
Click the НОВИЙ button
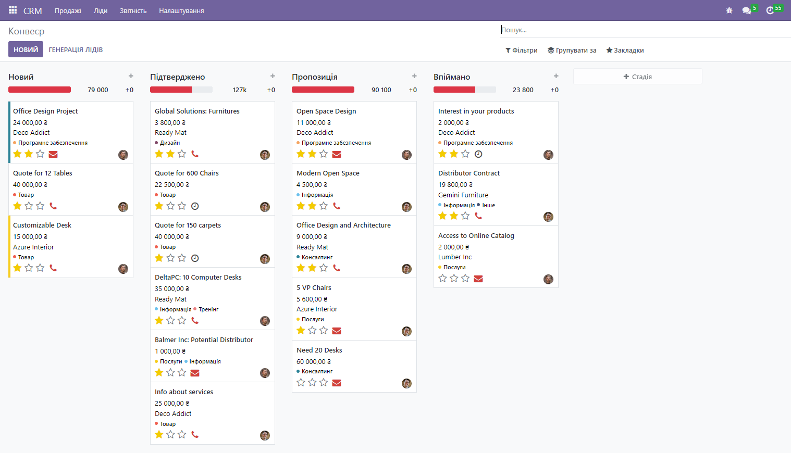[26, 49]
